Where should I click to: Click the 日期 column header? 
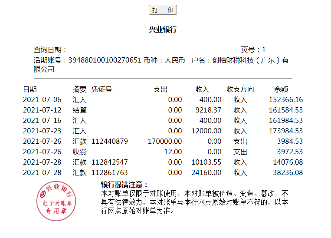click(30, 89)
